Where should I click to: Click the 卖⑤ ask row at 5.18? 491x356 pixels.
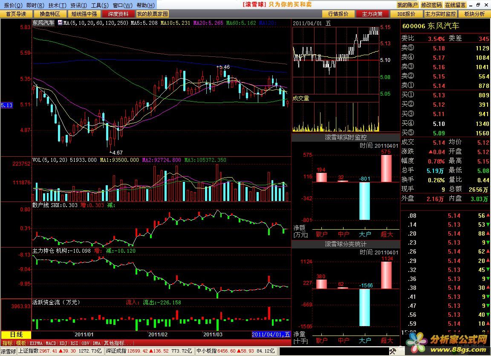(445, 48)
